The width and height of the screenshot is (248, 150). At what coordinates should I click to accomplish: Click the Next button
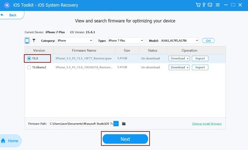[125, 139]
